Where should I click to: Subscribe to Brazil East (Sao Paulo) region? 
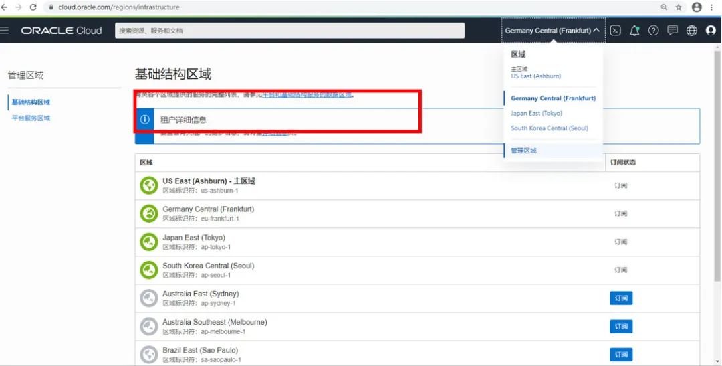(x=621, y=355)
